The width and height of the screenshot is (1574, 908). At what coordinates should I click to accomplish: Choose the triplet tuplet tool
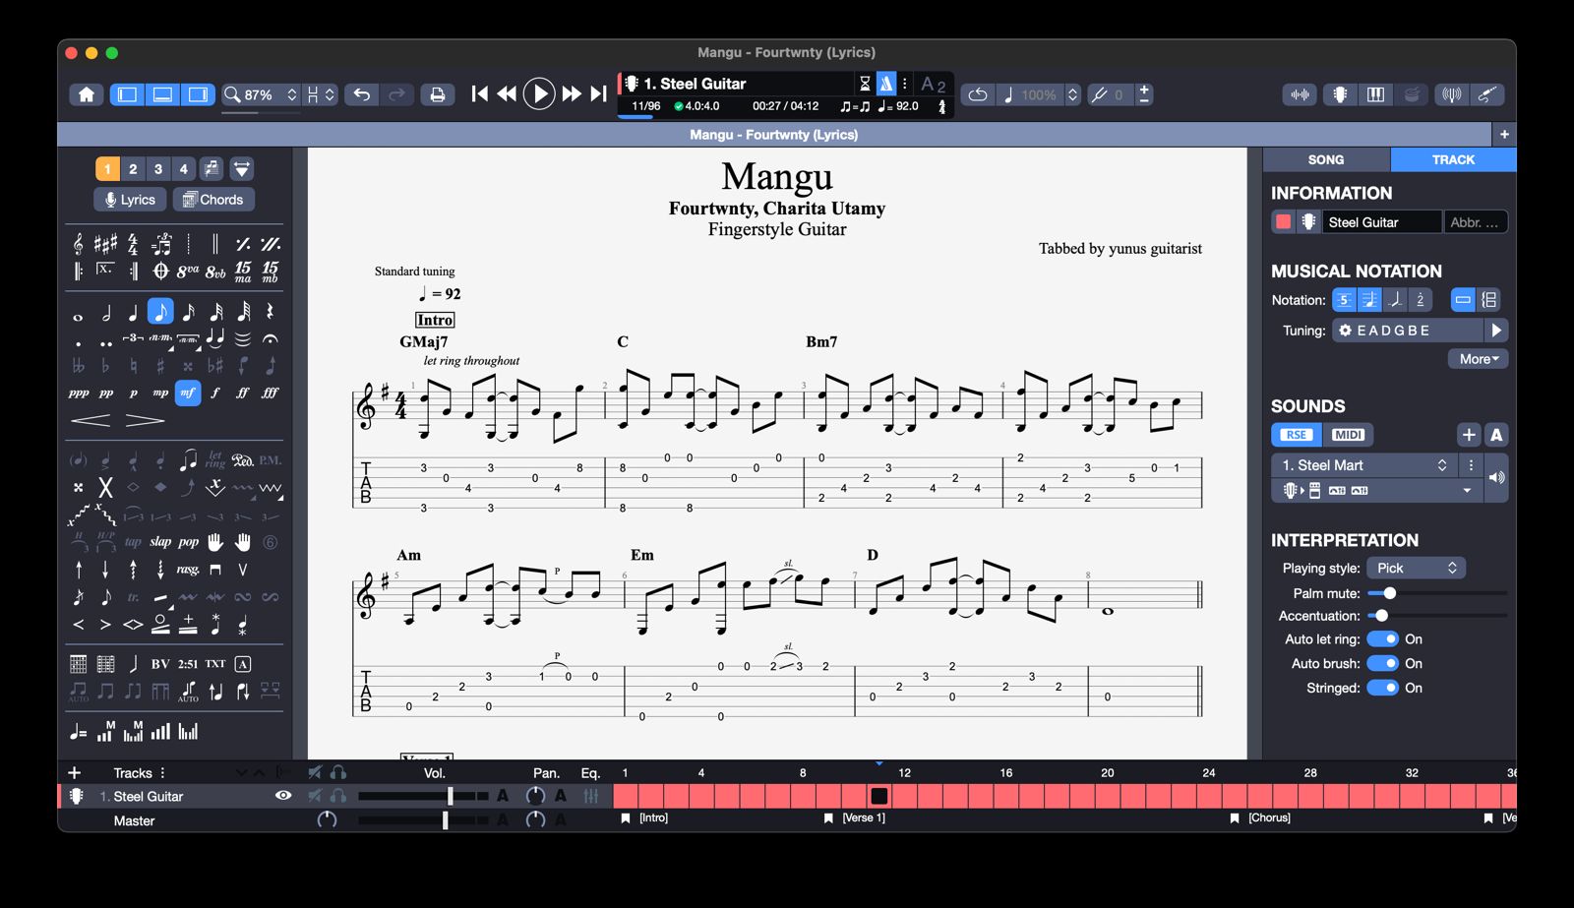click(133, 339)
